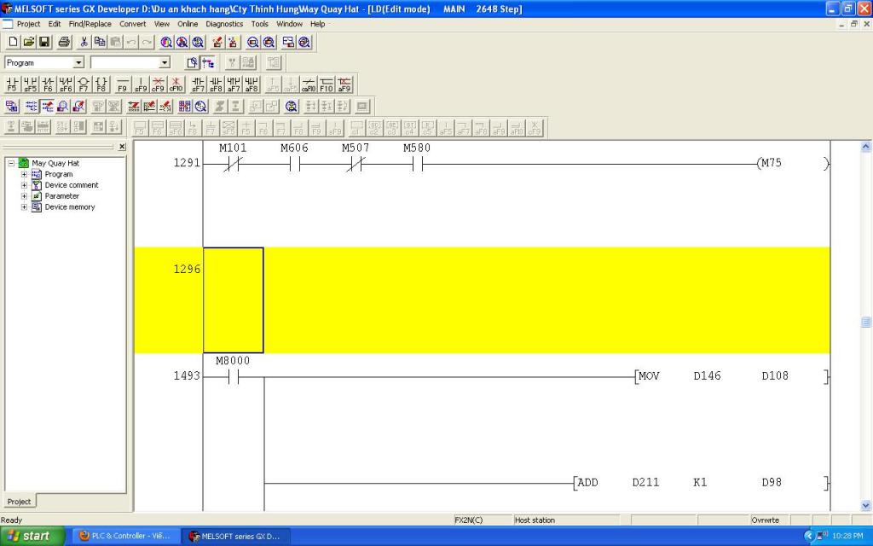Viewport: 873px width, 546px height.
Task: Open Zoom display ladder search icon
Action: (x=200, y=106)
